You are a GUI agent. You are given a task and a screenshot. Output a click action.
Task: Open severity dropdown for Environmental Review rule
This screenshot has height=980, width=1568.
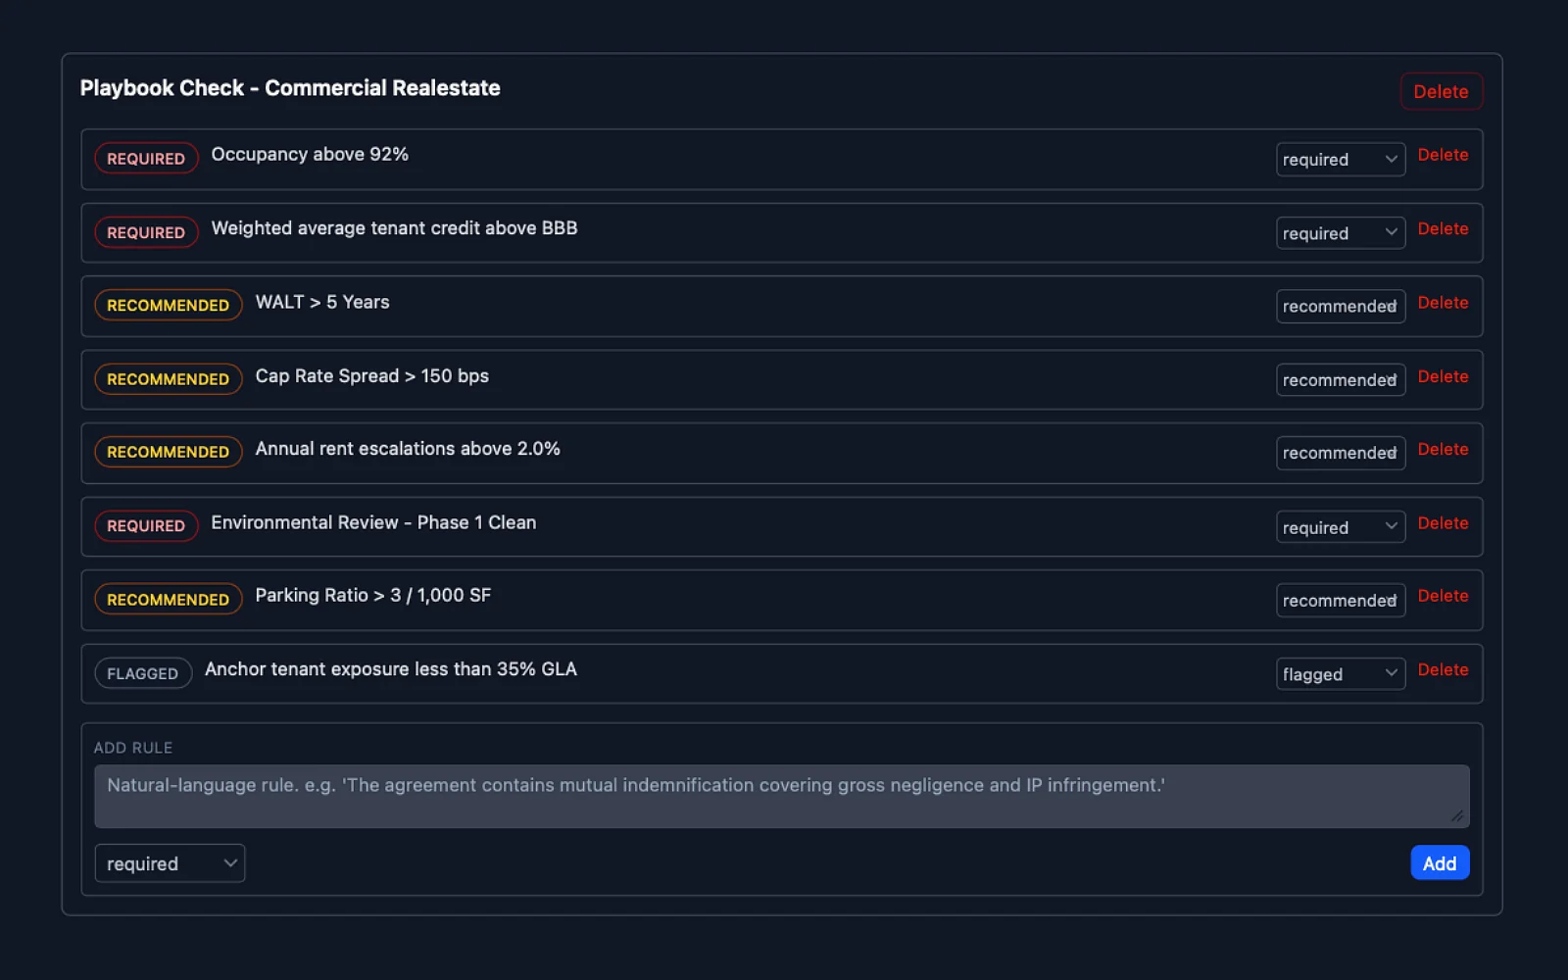pos(1340,527)
